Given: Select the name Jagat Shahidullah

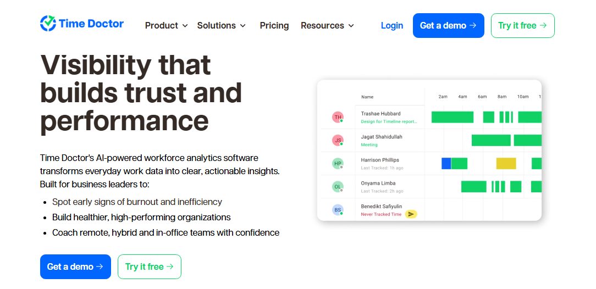Looking at the screenshot, I should tap(381, 137).
